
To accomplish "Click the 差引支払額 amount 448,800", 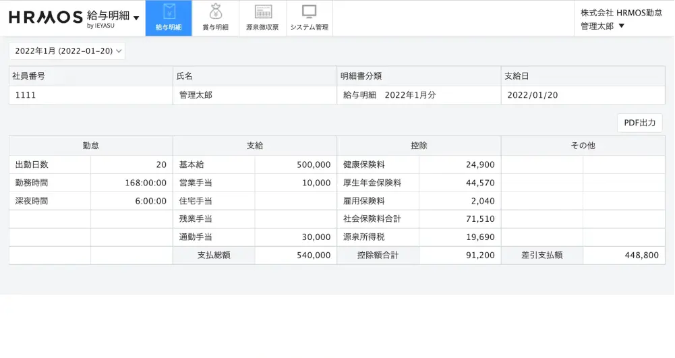I will click(x=641, y=255).
